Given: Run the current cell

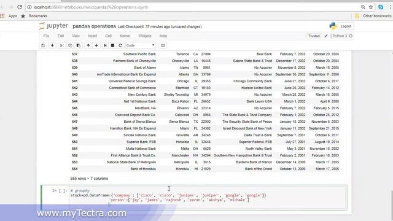Looking at the screenshot, I should pyautogui.click(x=105, y=45).
